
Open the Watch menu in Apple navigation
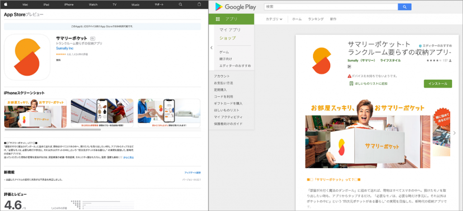click(x=93, y=5)
